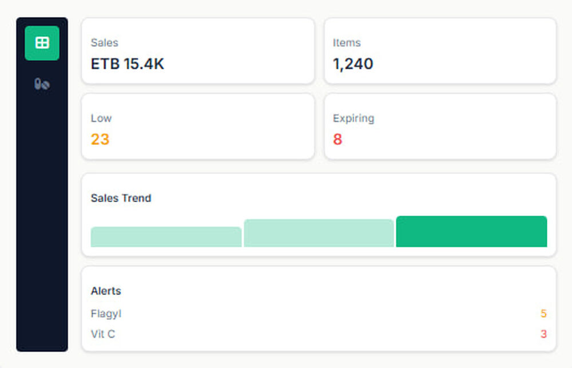Image resolution: width=572 pixels, height=368 pixels.
Task: Click the 1,240 items figure
Action: [x=353, y=64]
